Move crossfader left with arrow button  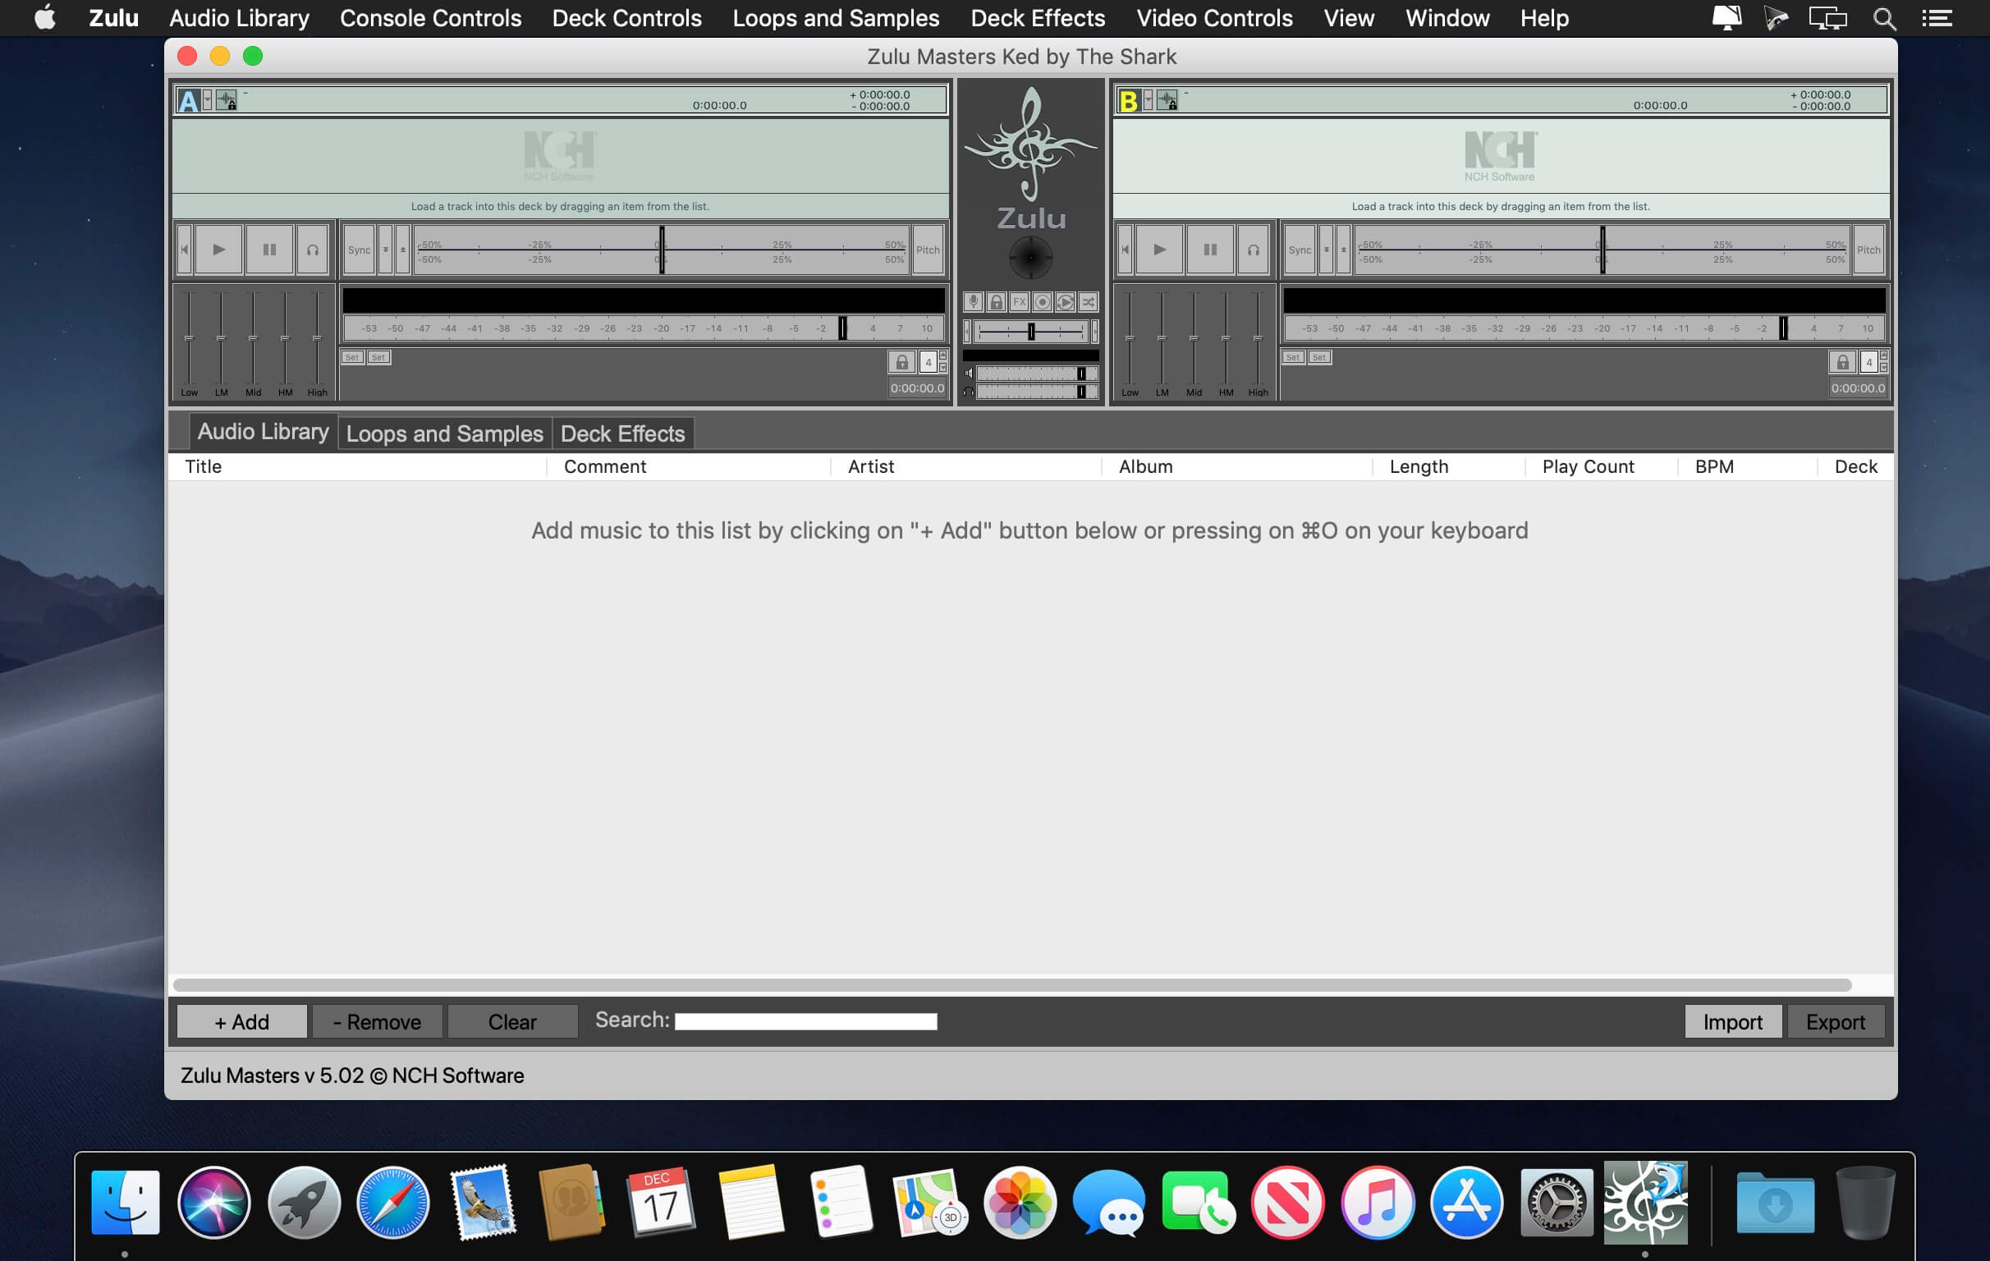(967, 332)
